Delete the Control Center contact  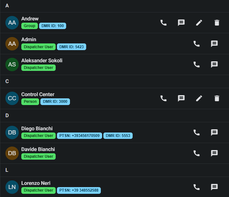click(217, 98)
